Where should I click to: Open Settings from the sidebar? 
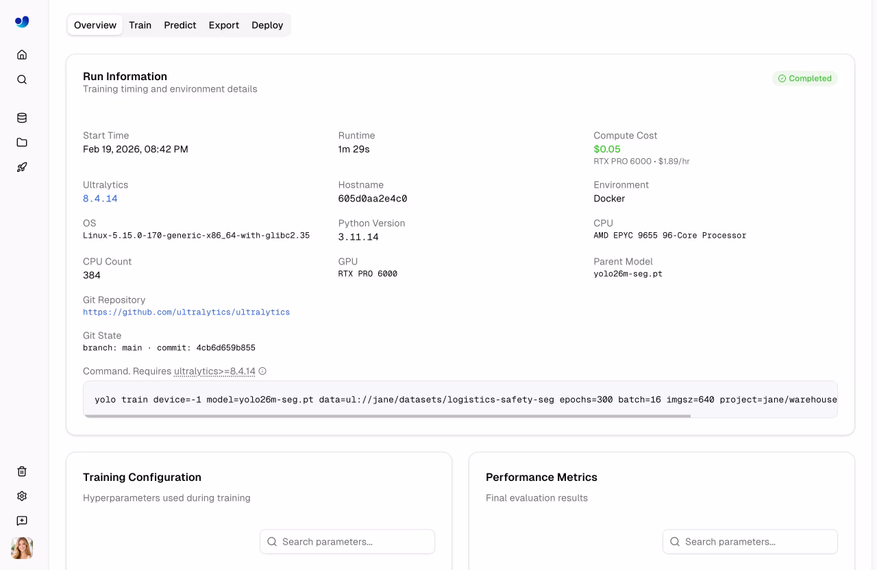[21, 495]
